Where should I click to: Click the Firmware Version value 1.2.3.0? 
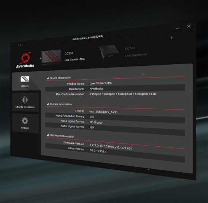[111, 147]
